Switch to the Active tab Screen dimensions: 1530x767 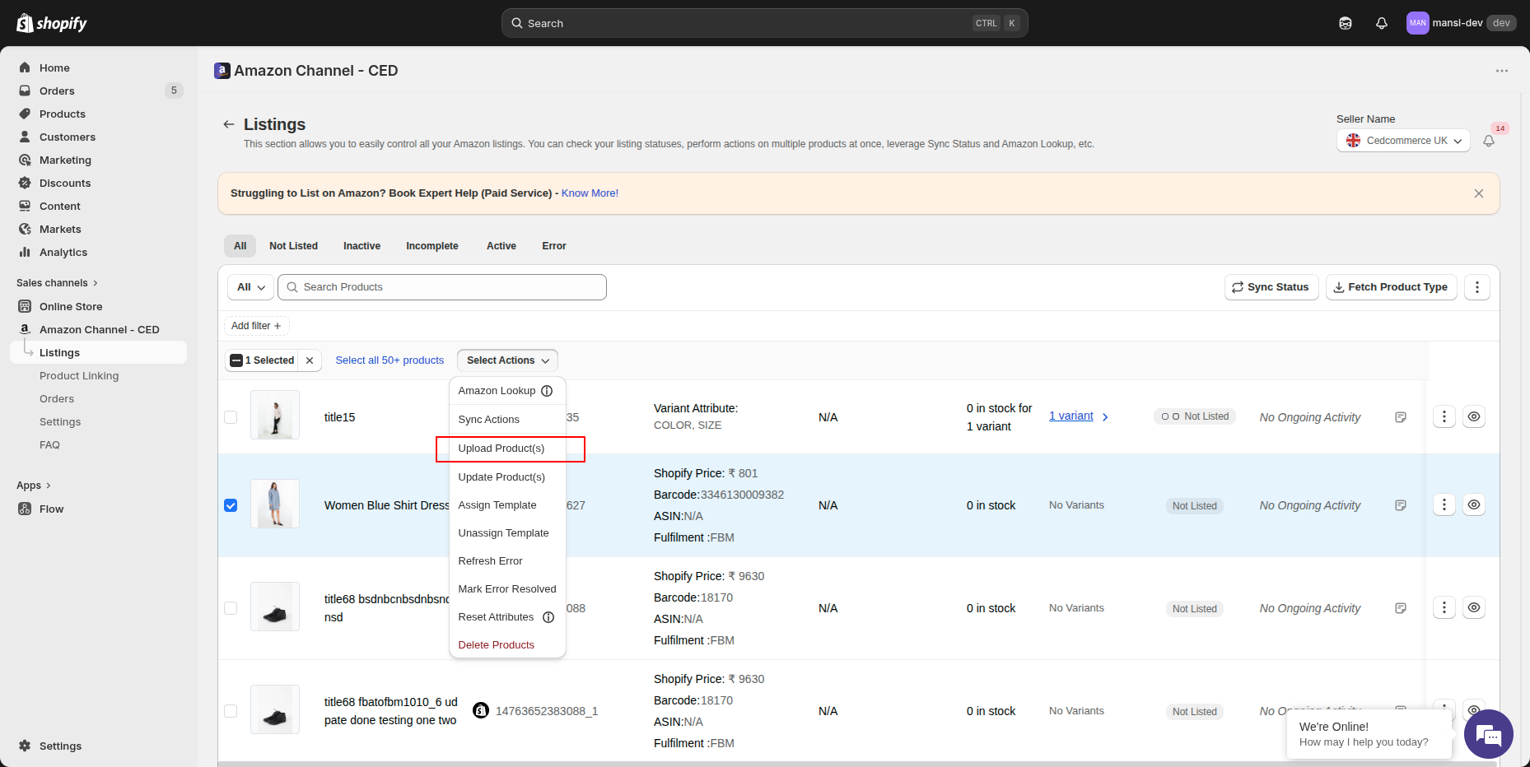click(x=501, y=246)
